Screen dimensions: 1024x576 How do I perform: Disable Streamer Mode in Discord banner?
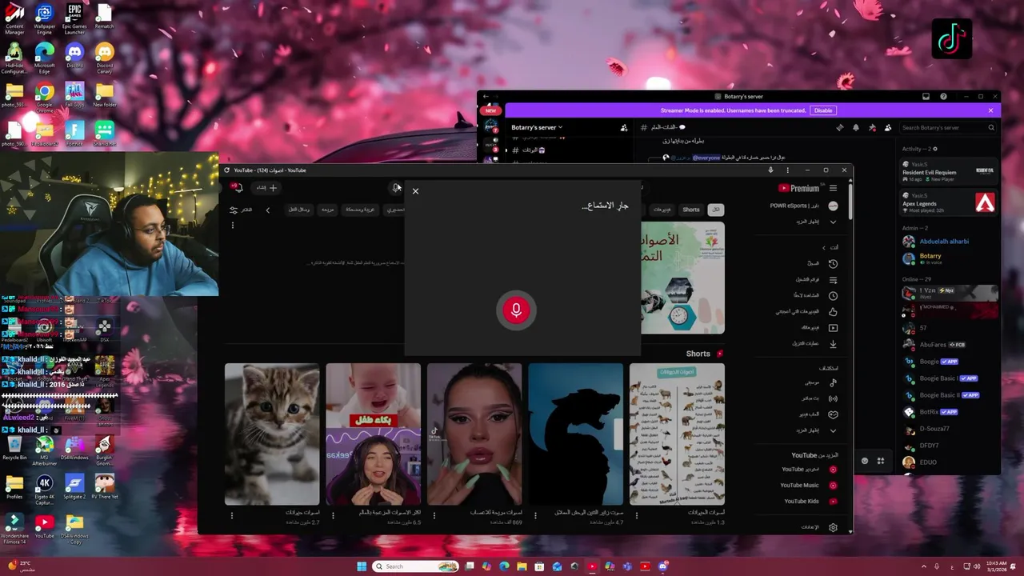(822, 110)
